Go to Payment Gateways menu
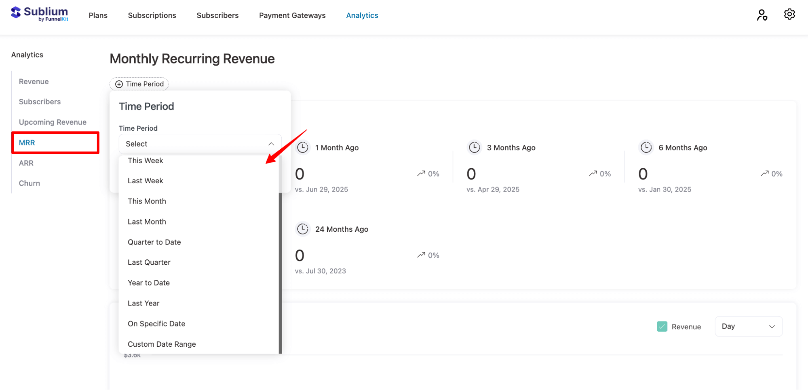Image resolution: width=808 pixels, height=390 pixels. [292, 15]
